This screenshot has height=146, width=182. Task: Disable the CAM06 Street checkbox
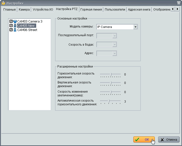click(11, 30)
